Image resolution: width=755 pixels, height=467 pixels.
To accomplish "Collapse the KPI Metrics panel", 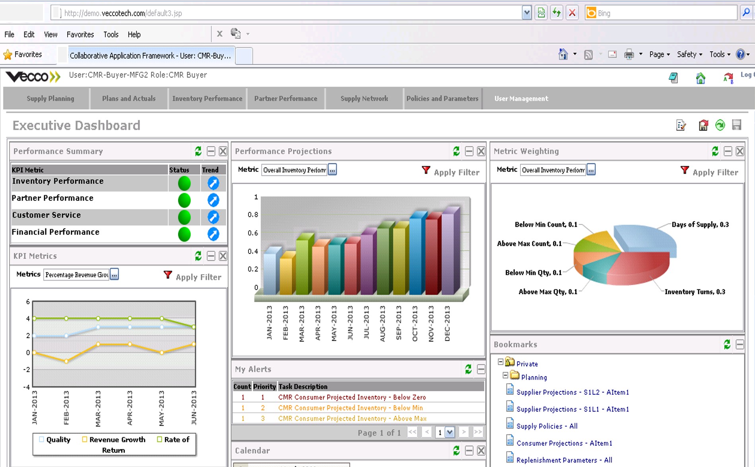I will click(211, 256).
